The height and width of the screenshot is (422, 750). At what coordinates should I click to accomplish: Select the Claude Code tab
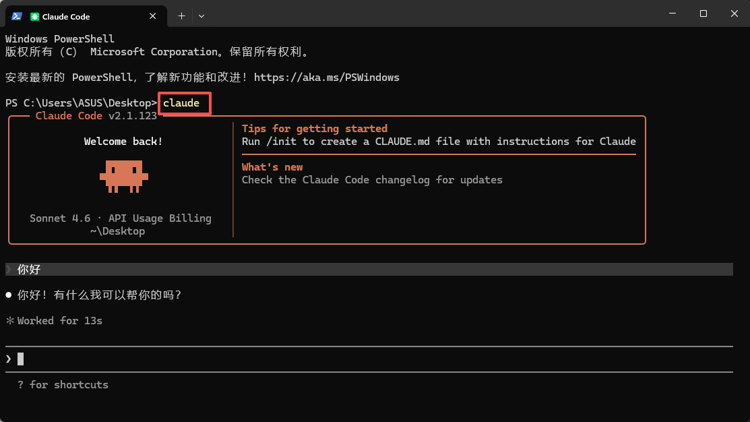point(86,16)
